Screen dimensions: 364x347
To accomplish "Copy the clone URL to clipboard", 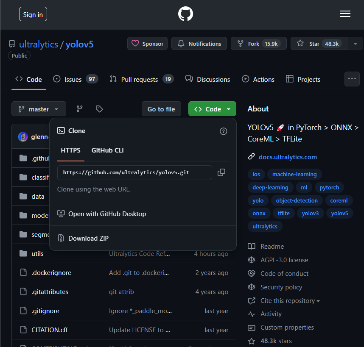I will 221,172.
